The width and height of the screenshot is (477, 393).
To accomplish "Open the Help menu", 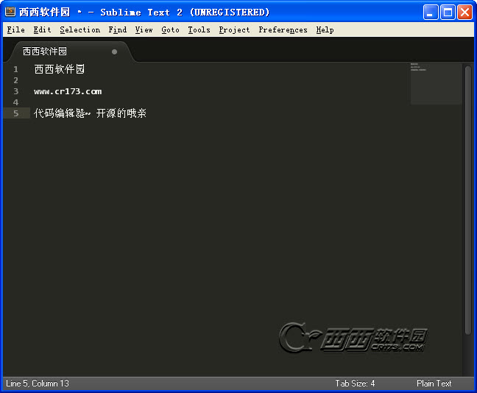I will [x=325, y=30].
